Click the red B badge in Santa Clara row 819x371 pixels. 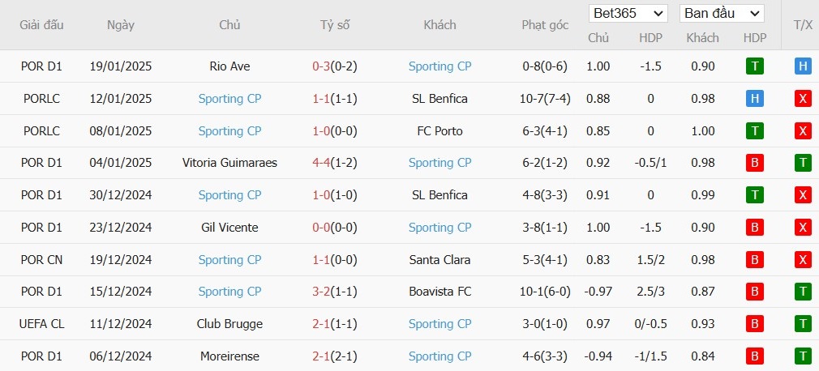[755, 260]
